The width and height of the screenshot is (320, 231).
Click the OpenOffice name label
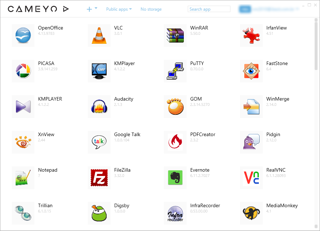50,28
